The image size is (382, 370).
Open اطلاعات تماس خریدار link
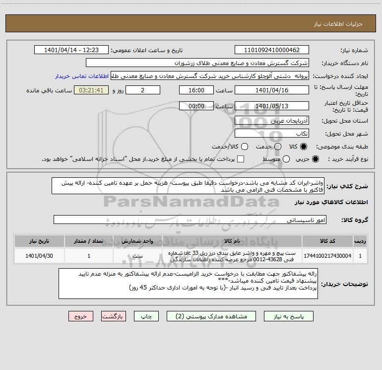click(x=82, y=76)
